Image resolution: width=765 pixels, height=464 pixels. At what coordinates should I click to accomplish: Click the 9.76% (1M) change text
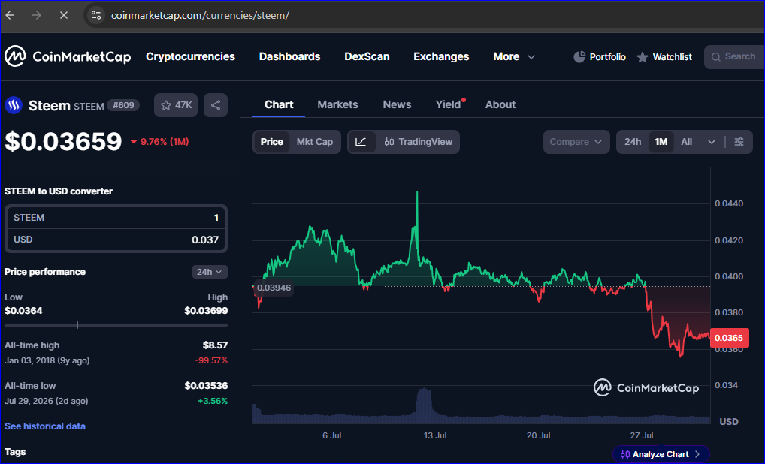pyautogui.click(x=165, y=142)
